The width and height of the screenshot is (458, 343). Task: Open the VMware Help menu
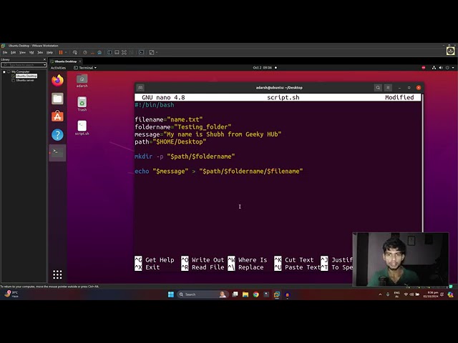coord(49,52)
